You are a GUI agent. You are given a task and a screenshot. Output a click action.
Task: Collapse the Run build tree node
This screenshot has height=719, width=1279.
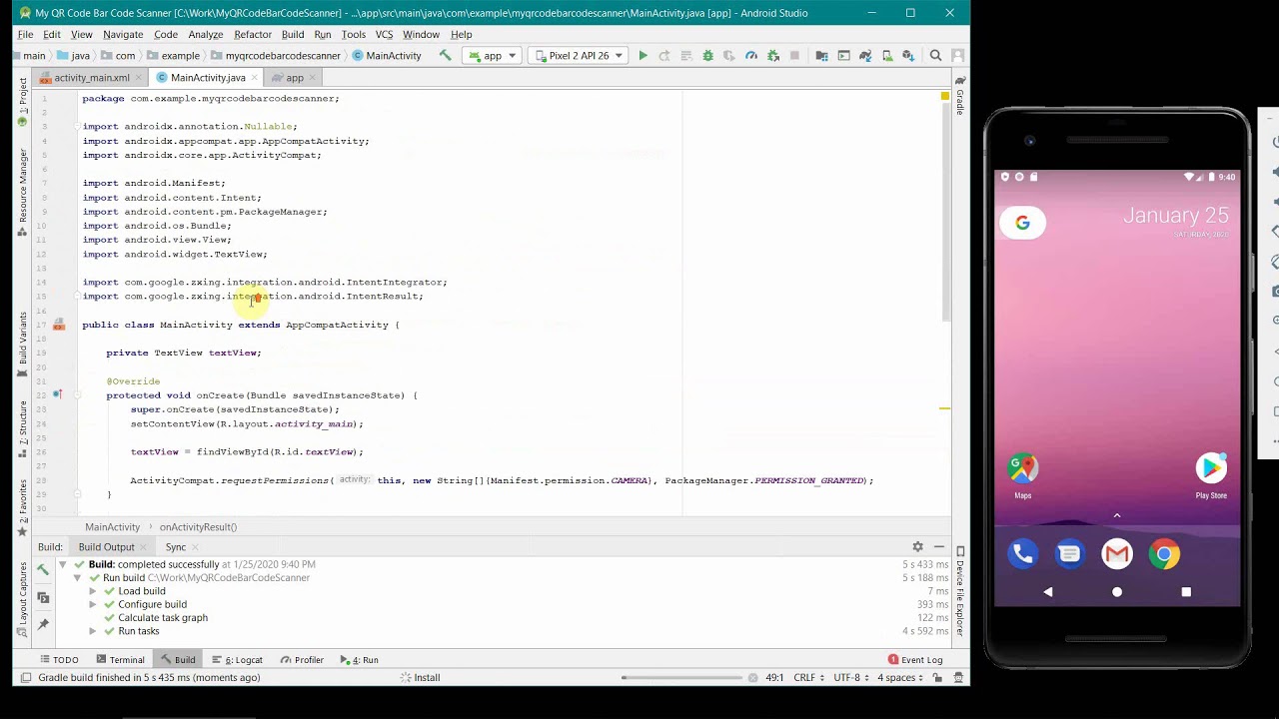pyautogui.click(x=78, y=577)
